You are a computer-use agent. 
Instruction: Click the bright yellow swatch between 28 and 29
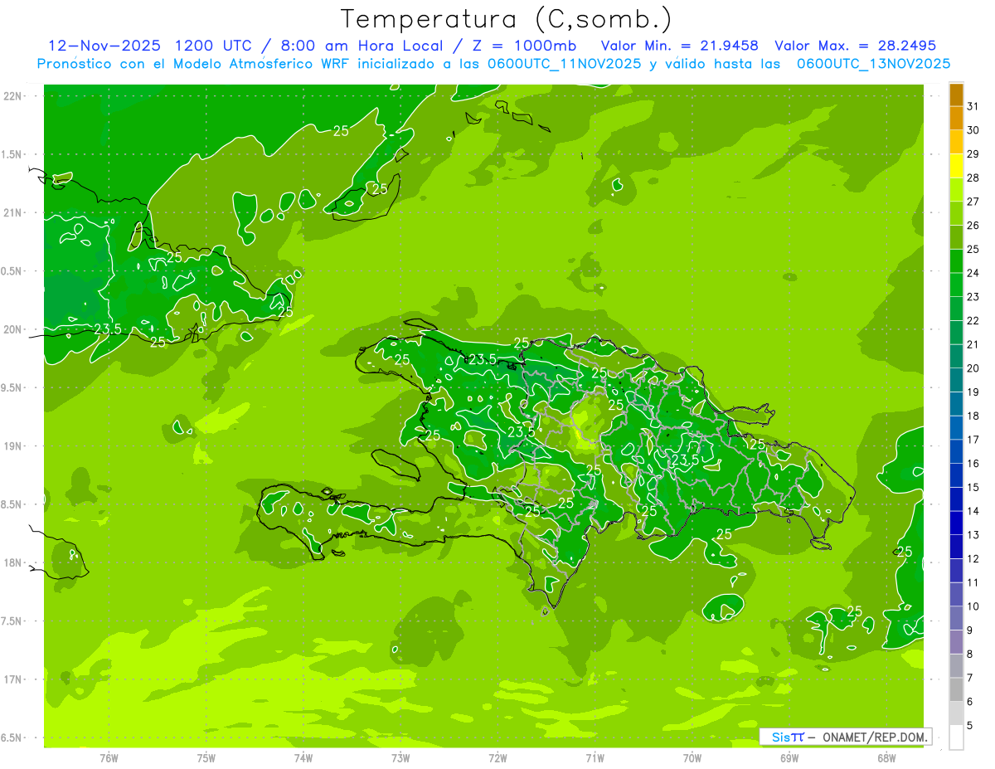point(956,167)
